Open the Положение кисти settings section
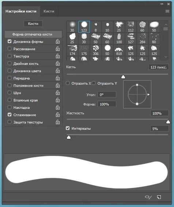The image size is (174, 207). pos(28,86)
